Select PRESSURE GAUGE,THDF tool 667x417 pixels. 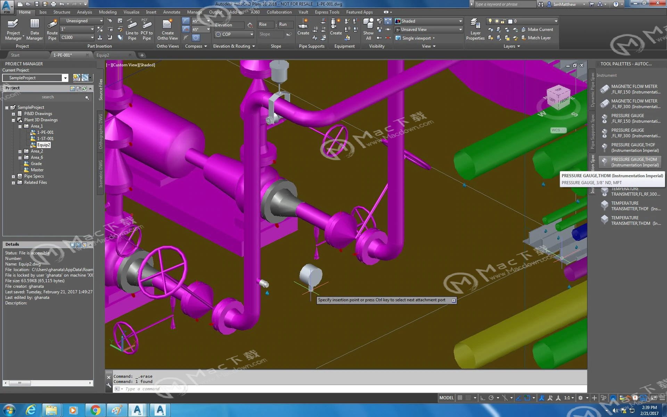tap(631, 148)
